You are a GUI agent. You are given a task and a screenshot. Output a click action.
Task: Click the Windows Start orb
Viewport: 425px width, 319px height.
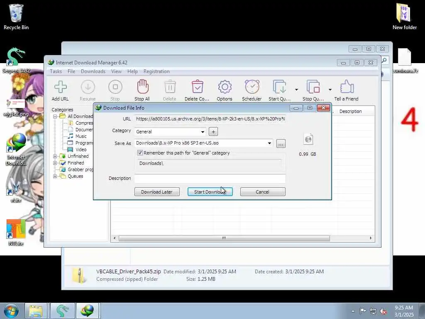click(x=11, y=311)
